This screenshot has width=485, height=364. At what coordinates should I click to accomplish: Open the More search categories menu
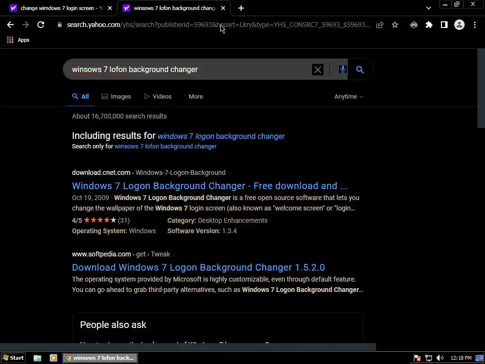click(193, 97)
